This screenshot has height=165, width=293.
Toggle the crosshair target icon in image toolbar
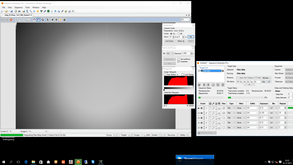pos(56,20)
